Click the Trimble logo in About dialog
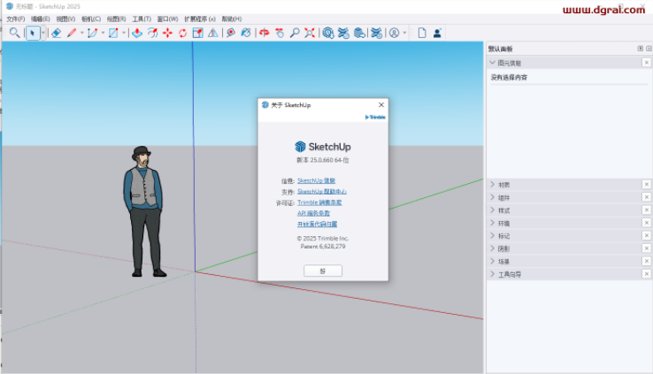This screenshot has height=374, width=653. point(375,118)
